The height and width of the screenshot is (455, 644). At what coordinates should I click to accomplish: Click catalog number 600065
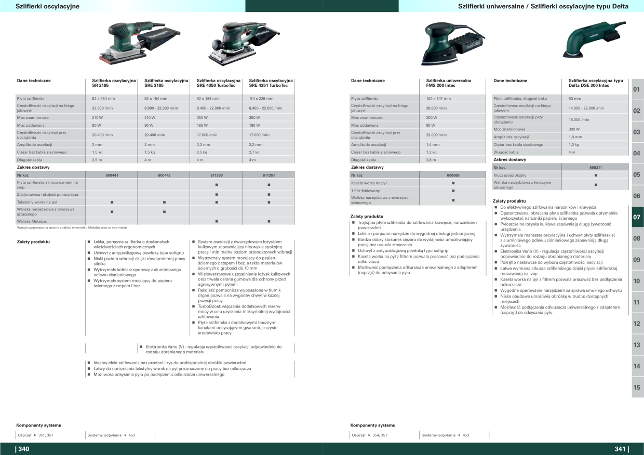click(x=453, y=175)
